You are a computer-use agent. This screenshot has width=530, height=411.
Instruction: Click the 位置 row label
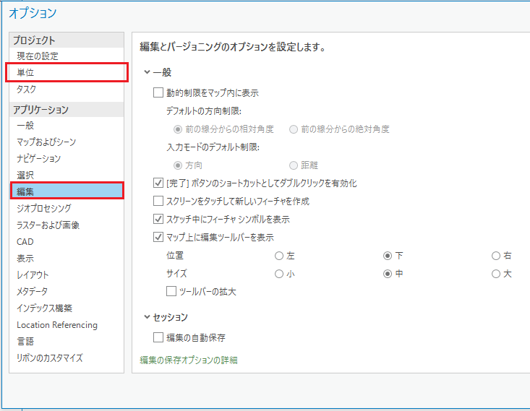[x=175, y=255]
